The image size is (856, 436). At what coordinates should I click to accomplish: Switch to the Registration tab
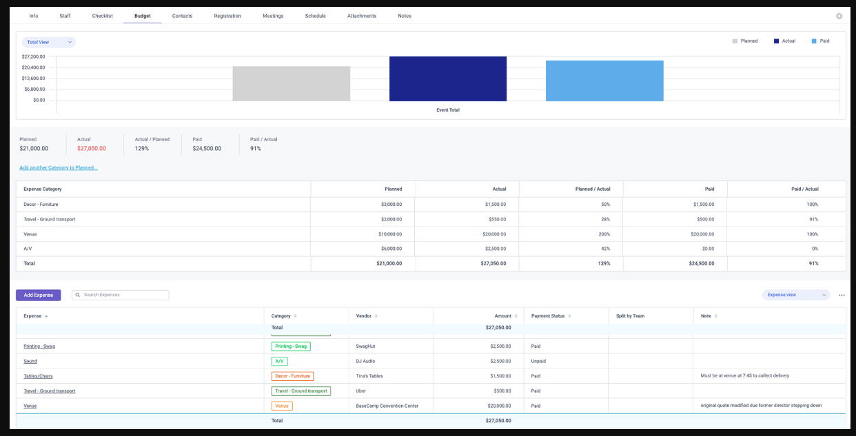[x=228, y=15]
